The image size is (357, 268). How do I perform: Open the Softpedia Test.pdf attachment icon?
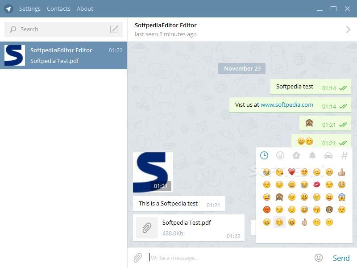(147, 228)
